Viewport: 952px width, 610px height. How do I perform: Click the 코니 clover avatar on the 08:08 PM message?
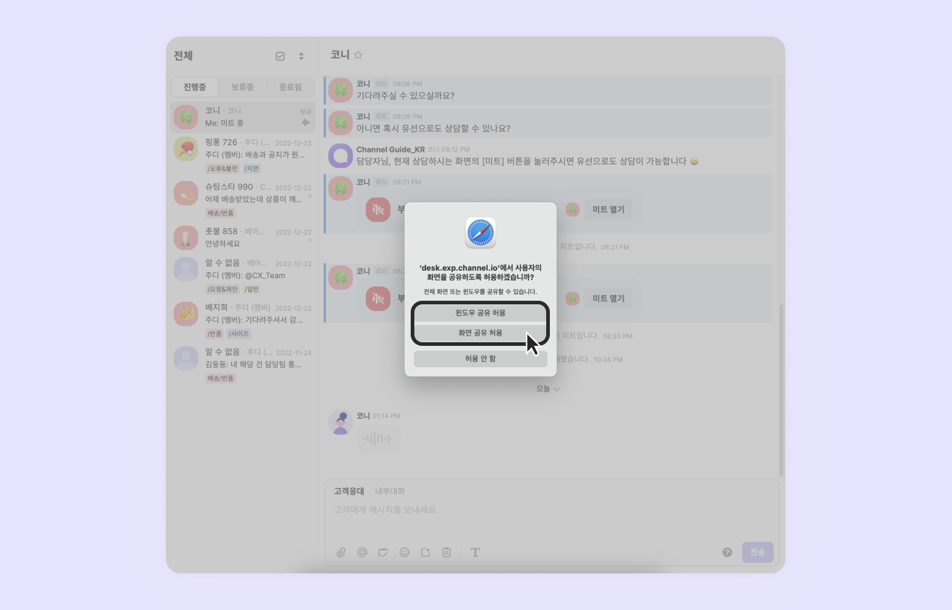click(x=341, y=90)
